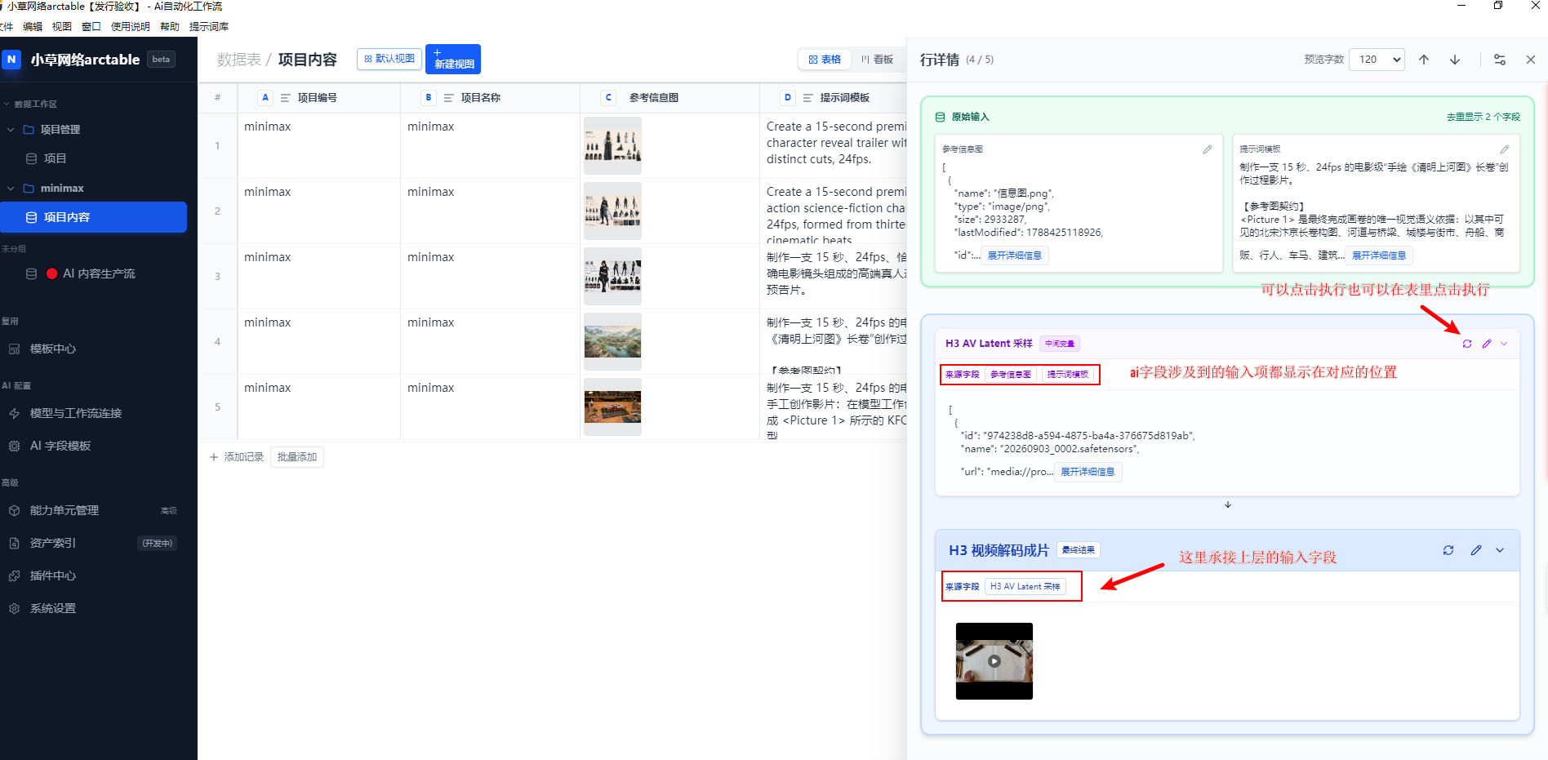Open AI 内容生产流 in sidebar
This screenshot has height=760, width=1548.
pyautogui.click(x=99, y=273)
